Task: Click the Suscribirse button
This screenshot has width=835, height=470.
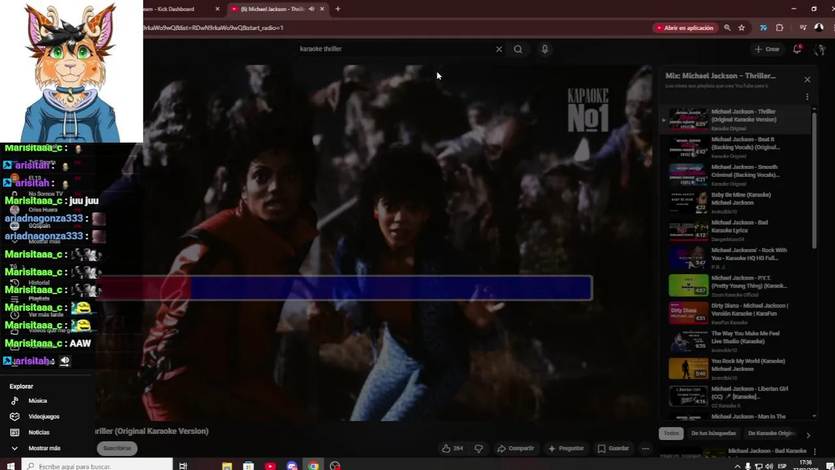Action: (118, 448)
